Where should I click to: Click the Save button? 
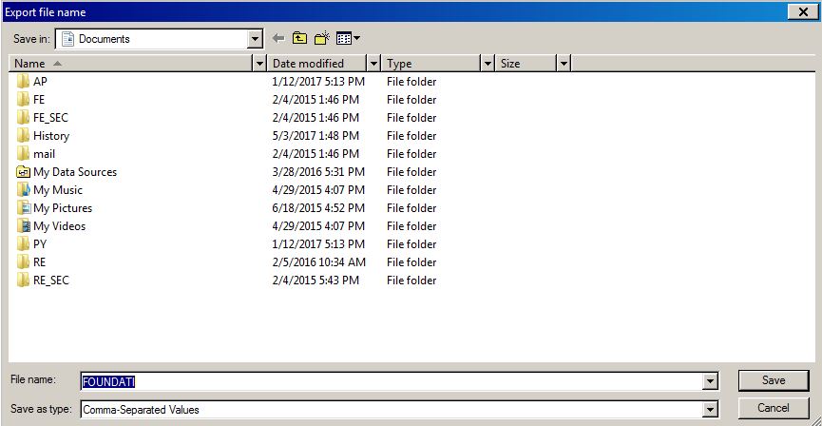click(774, 380)
